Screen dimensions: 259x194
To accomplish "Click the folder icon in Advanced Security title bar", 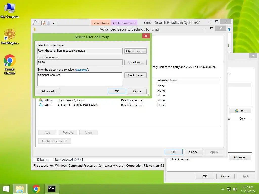I will [x=35, y=29].
